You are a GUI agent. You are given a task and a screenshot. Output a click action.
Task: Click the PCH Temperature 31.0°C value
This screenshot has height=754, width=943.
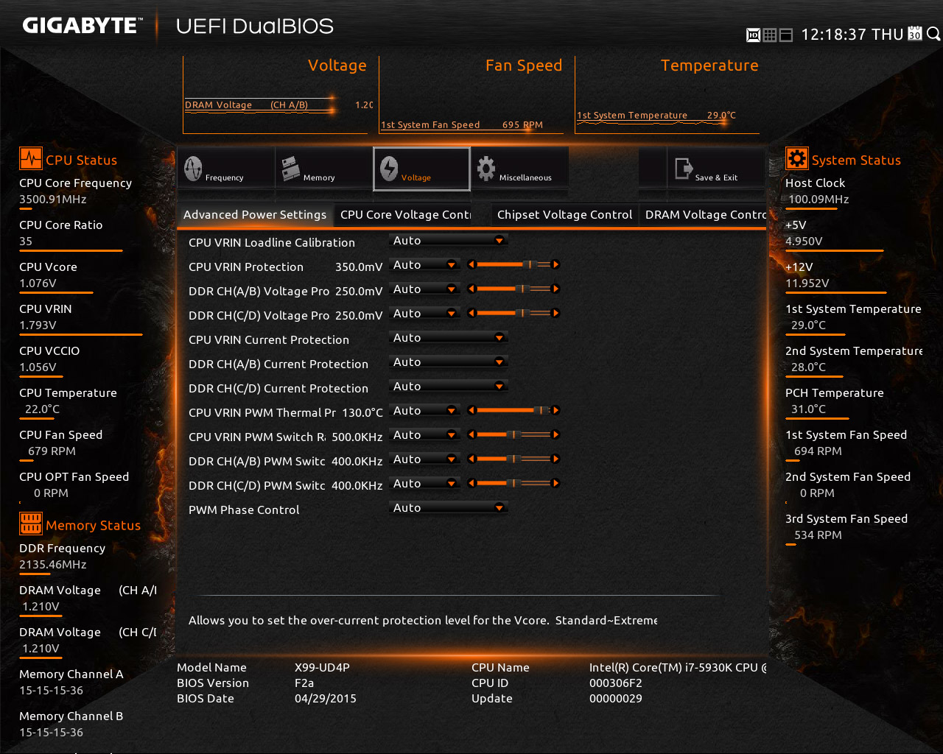[x=808, y=409]
